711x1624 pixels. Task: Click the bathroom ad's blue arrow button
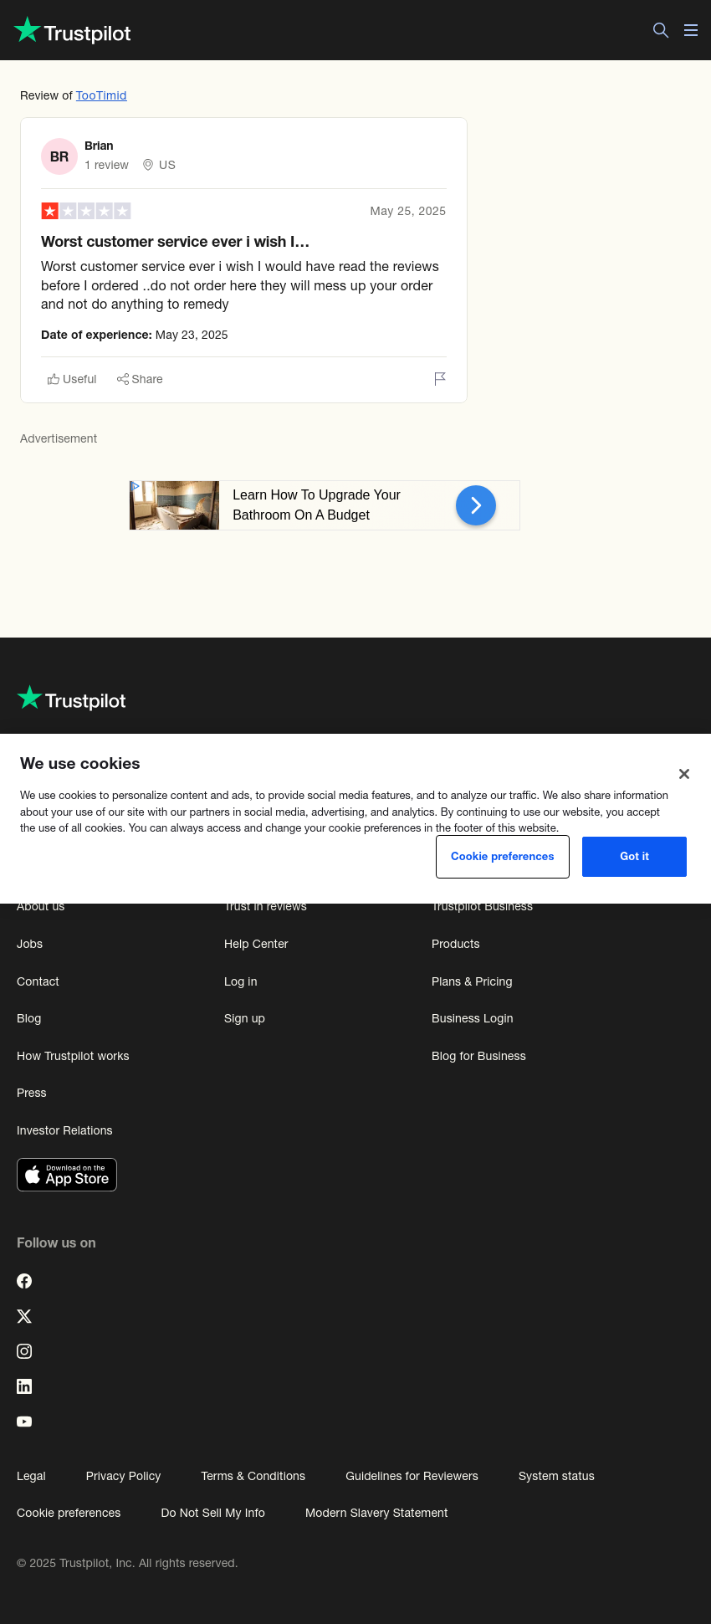coord(476,505)
